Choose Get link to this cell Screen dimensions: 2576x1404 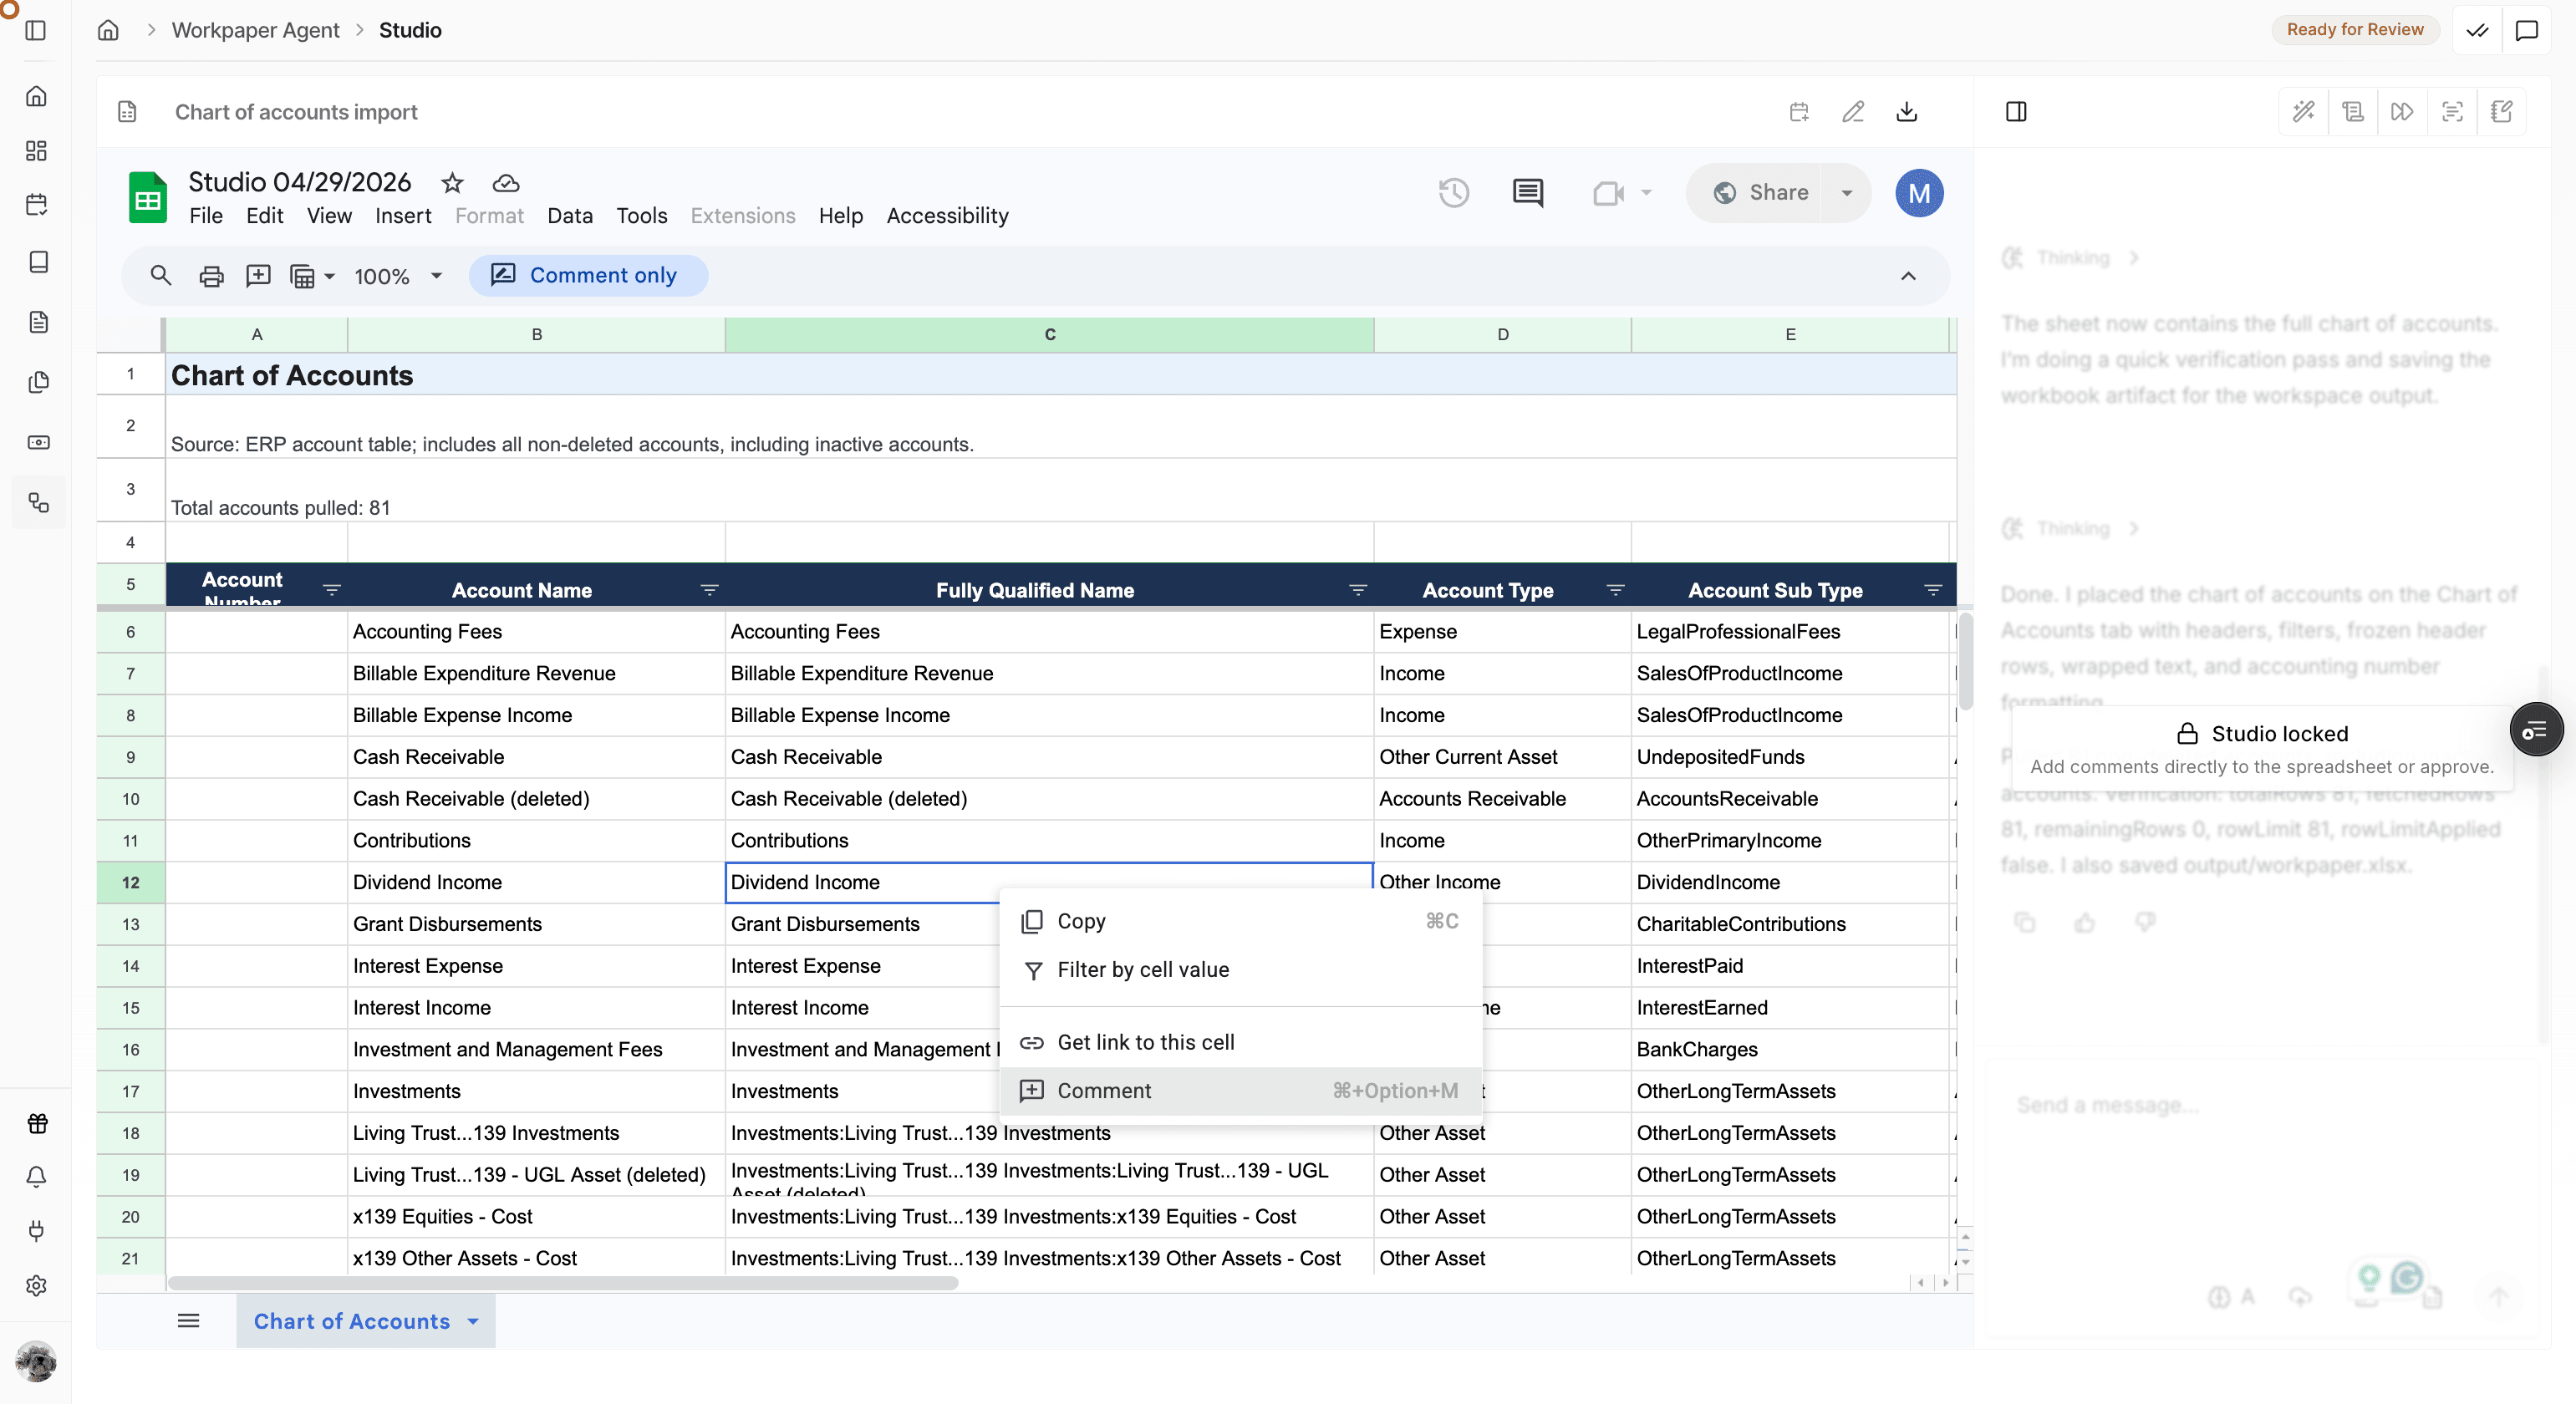pos(1240,1042)
